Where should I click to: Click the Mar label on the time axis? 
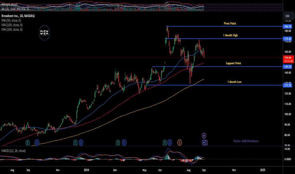[x=115, y=170]
